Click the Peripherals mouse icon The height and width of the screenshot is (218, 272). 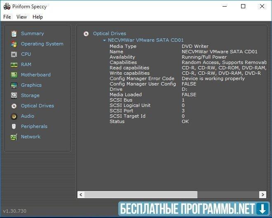coord(14,126)
